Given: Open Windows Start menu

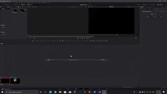Looking at the screenshot, I should click(x=2, y=92).
